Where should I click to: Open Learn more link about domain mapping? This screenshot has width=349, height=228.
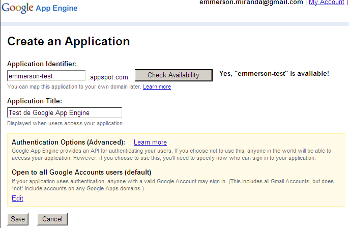tap(157, 87)
